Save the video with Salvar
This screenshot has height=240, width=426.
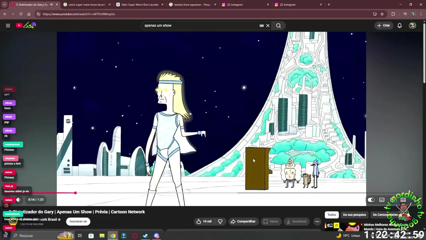(x=271, y=221)
